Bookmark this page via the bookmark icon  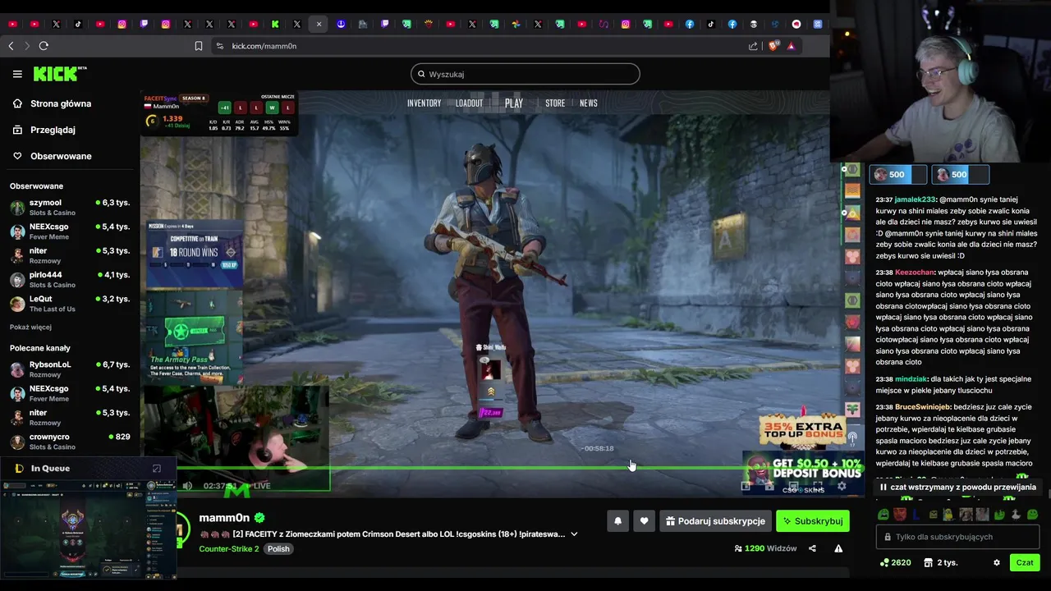coord(199,46)
